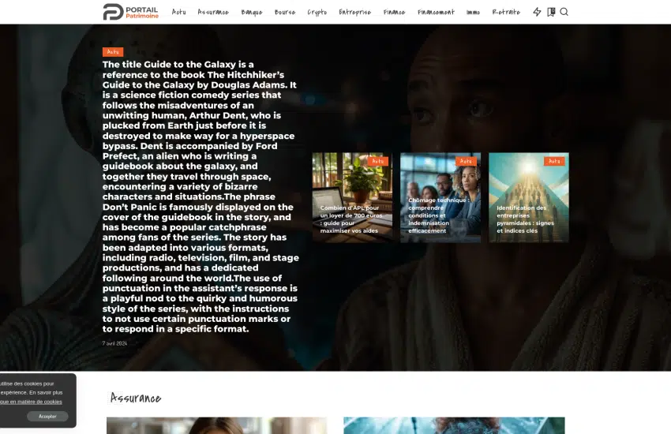Viewport: 671px width, 434px height.
Task: Open the Actu menu item
Action: (179, 13)
